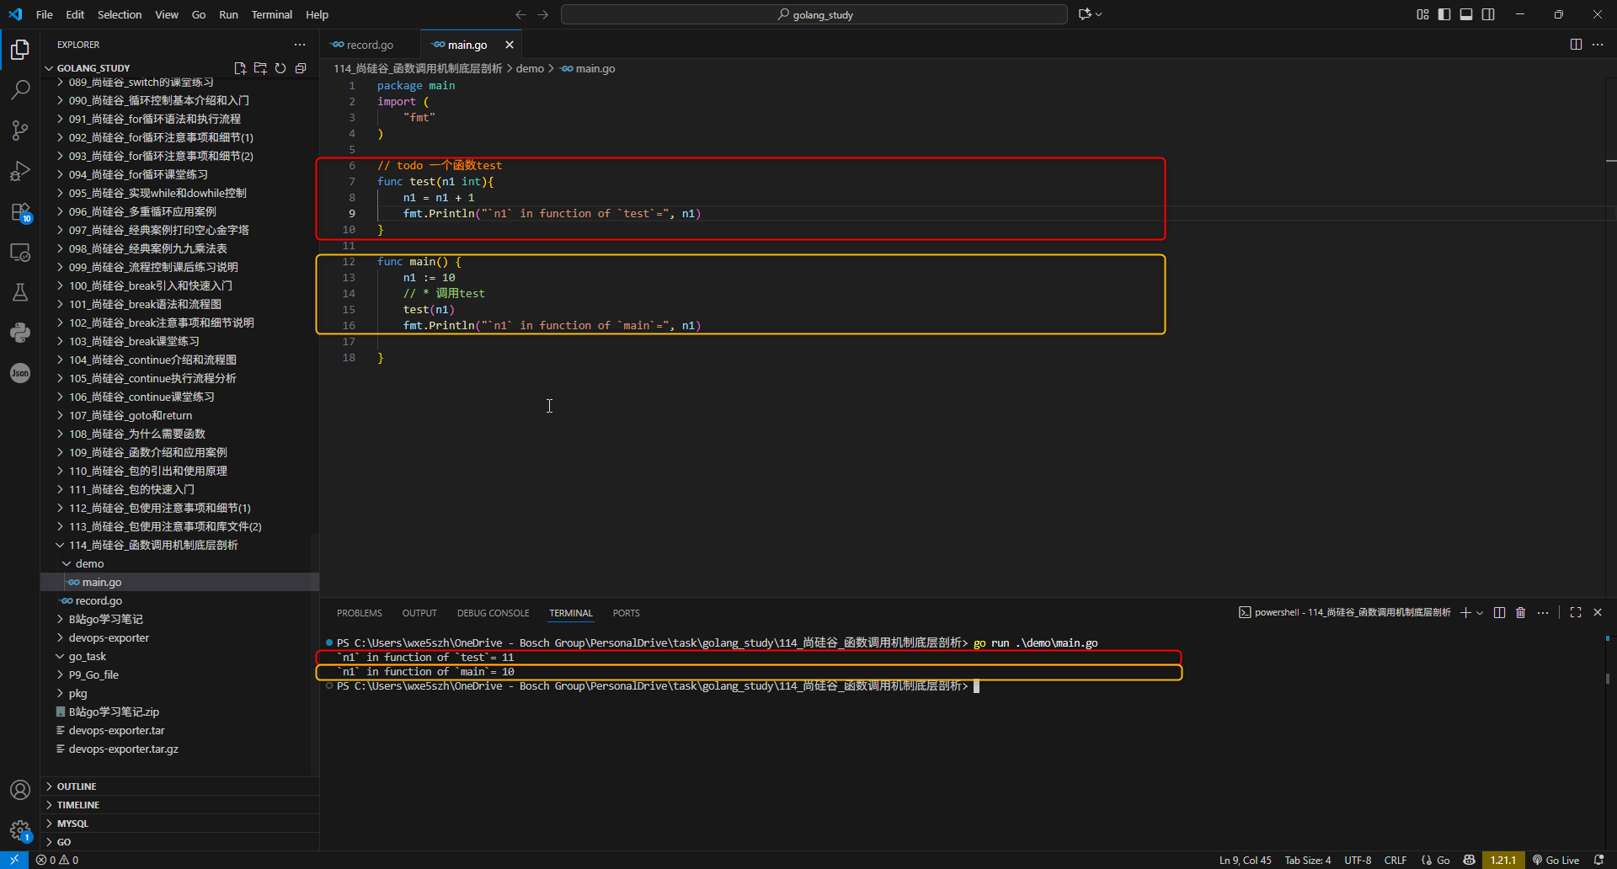Expand the OUTLINE section

179,786
